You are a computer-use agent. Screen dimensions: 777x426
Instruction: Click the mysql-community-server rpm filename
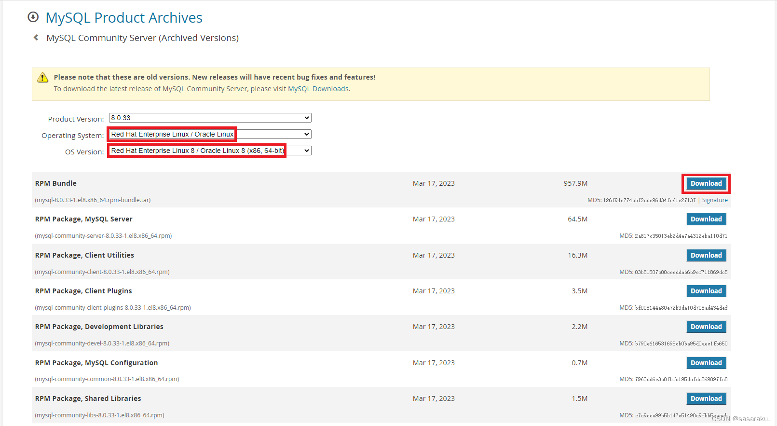click(x=103, y=236)
